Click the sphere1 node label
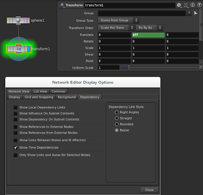Viewport: 203px width, 195px height. [x=38, y=20]
